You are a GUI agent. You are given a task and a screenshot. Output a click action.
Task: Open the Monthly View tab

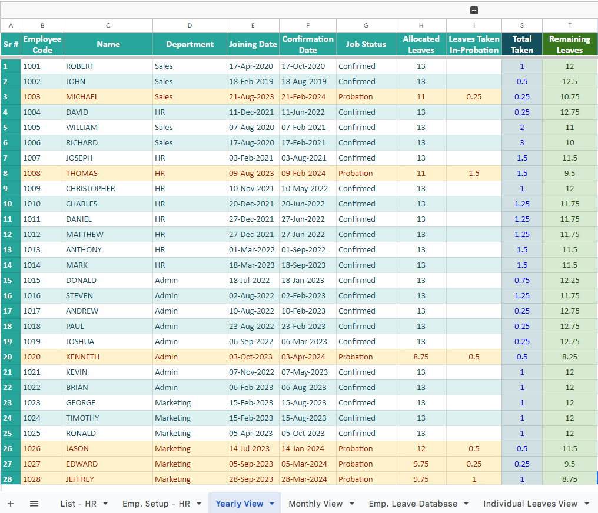tap(315, 504)
